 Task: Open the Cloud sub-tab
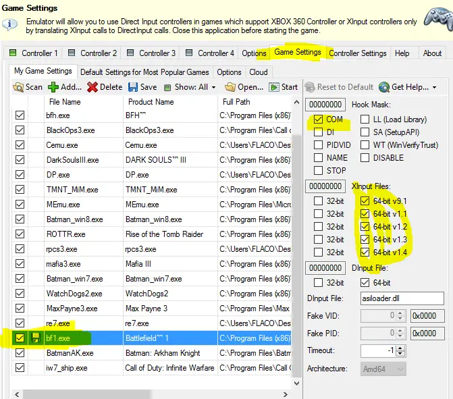[x=259, y=72]
